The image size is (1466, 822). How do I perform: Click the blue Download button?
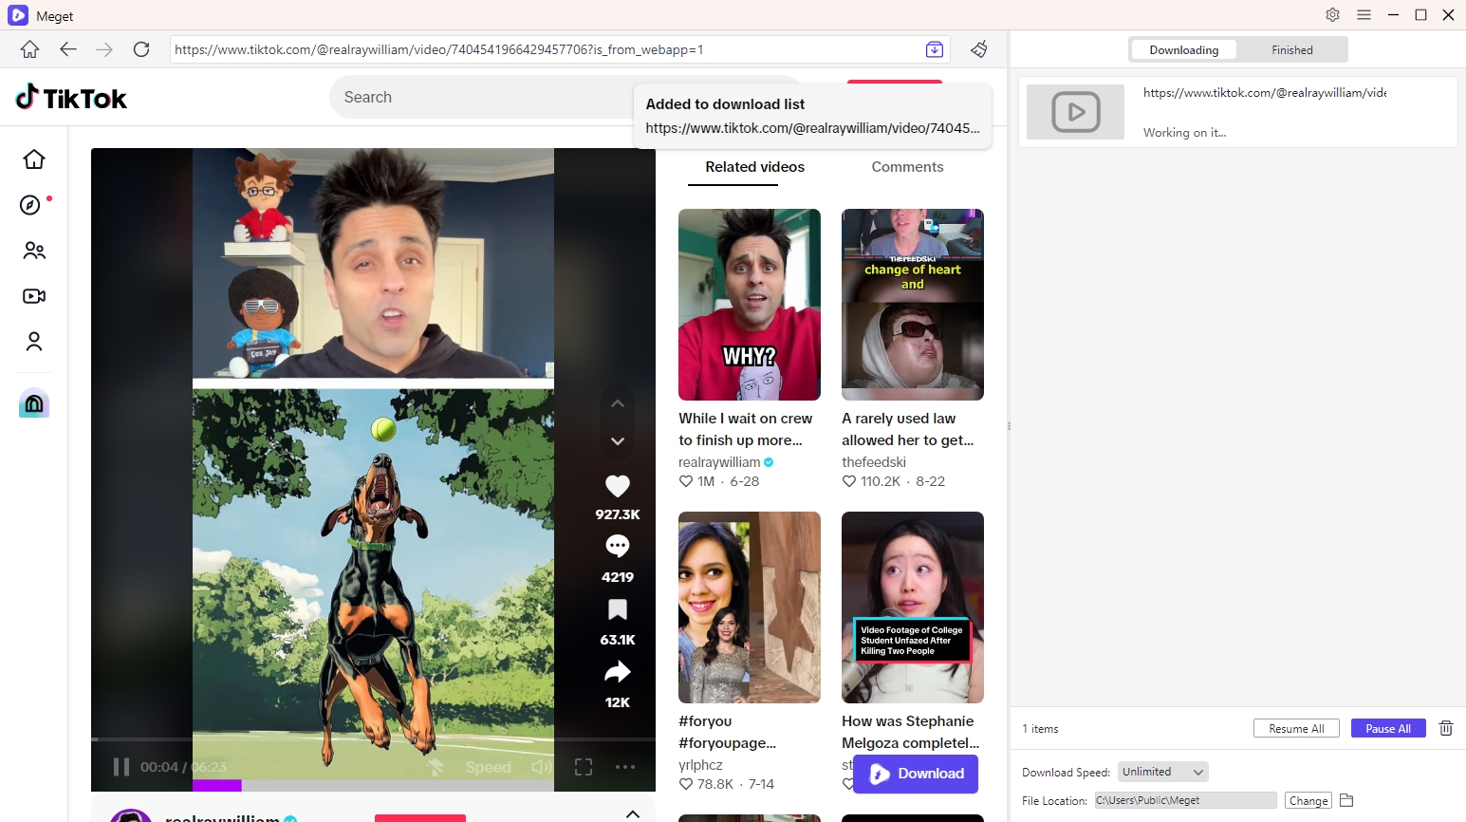tap(916, 774)
